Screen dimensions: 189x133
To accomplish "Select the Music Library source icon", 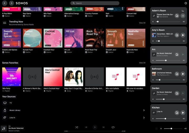I will coord(5,110).
